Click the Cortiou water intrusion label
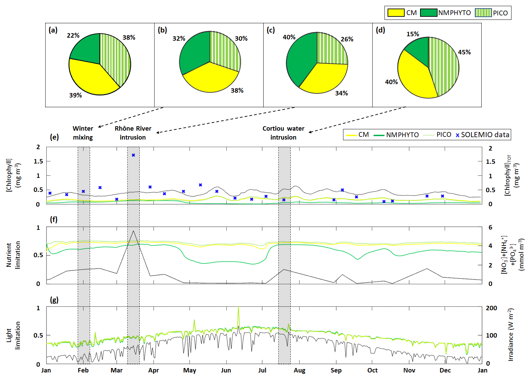This screenshot has width=531, height=380. click(283, 133)
